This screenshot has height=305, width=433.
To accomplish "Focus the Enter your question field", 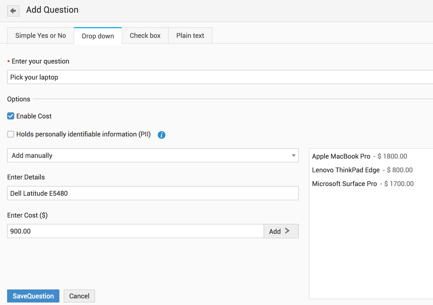I will (219, 77).
